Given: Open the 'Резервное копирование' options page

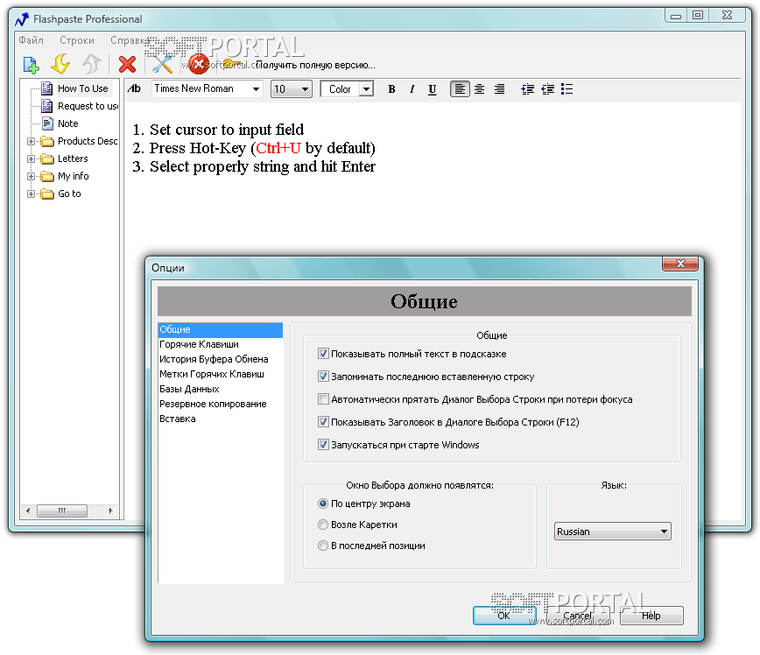Looking at the screenshot, I should 213,404.
